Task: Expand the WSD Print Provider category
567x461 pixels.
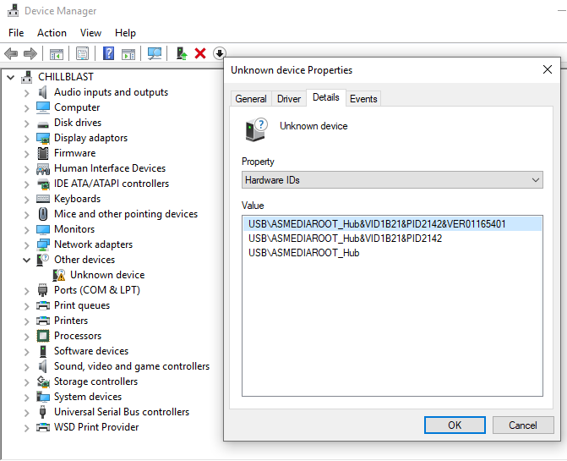Action: click(x=26, y=427)
